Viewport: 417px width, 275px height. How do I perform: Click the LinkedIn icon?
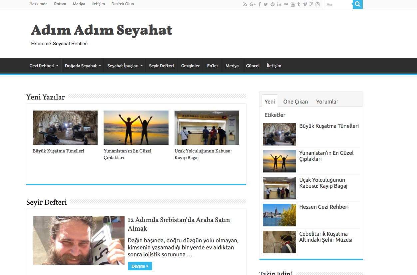pyautogui.click(x=279, y=4)
